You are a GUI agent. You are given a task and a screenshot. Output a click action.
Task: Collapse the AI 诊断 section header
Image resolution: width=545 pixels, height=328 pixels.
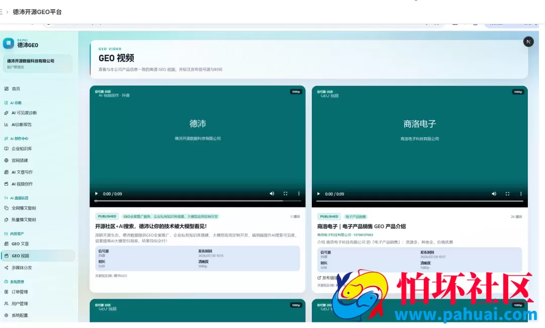point(13,103)
